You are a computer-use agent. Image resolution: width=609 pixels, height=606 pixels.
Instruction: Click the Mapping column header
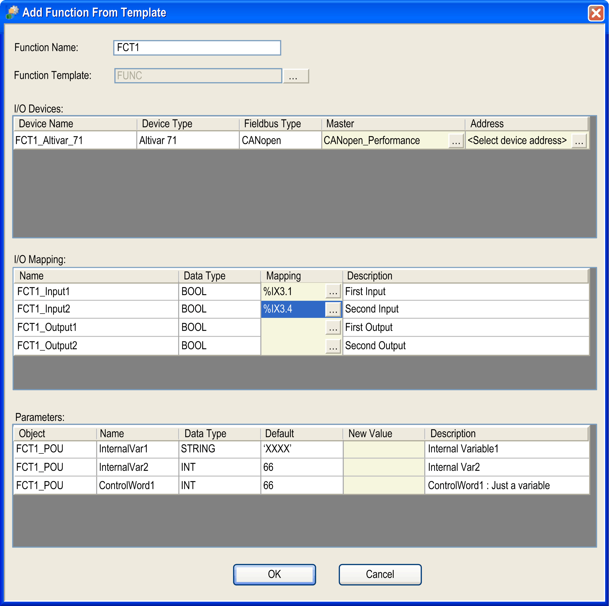(x=302, y=276)
